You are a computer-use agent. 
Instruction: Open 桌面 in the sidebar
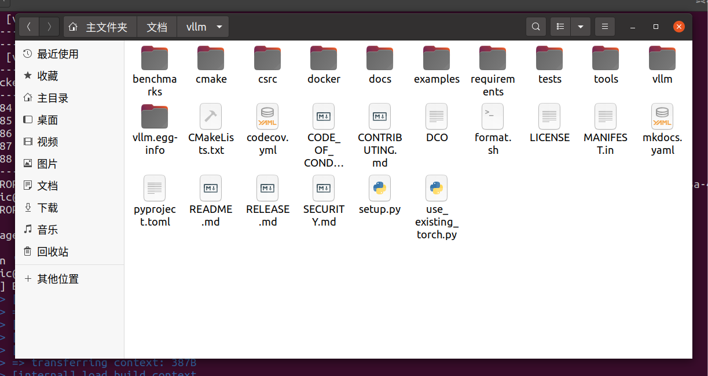click(x=69, y=120)
